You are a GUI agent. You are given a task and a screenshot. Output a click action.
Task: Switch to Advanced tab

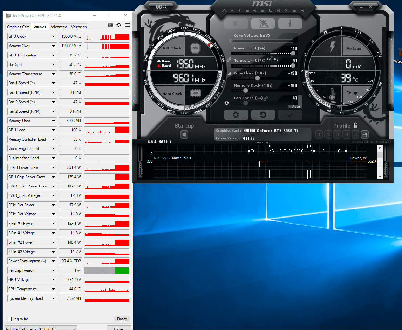(59, 27)
